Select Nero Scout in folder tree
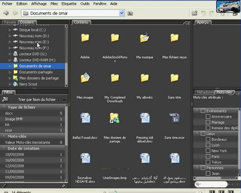Screen dimensions: 241x193 (28, 84)
